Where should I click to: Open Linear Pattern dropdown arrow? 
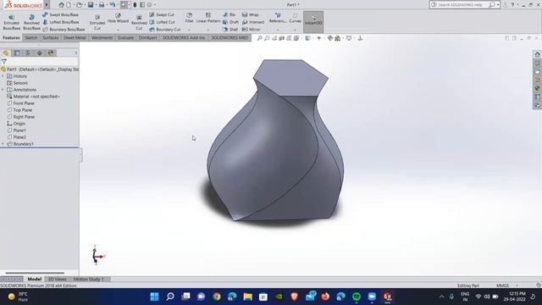pyautogui.click(x=208, y=30)
